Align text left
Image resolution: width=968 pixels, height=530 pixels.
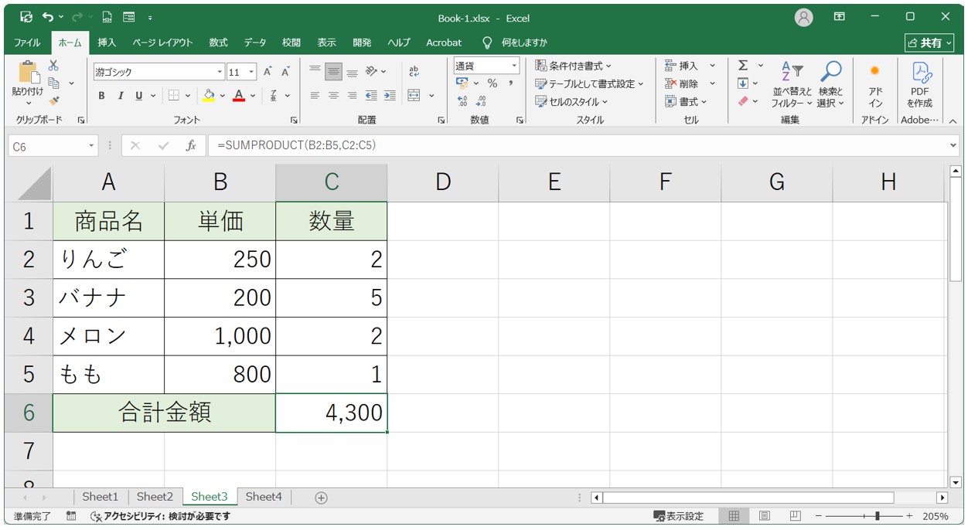point(315,96)
